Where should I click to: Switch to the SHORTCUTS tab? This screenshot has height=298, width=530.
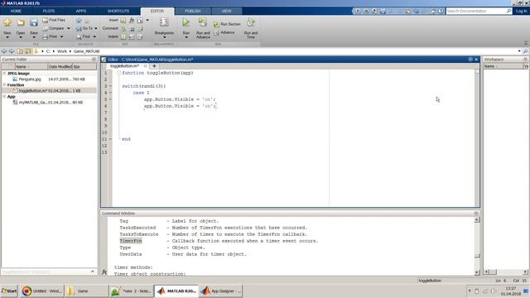(118, 11)
